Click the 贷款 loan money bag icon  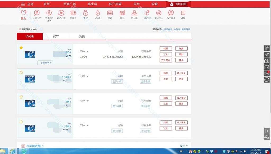click(x=85, y=13)
